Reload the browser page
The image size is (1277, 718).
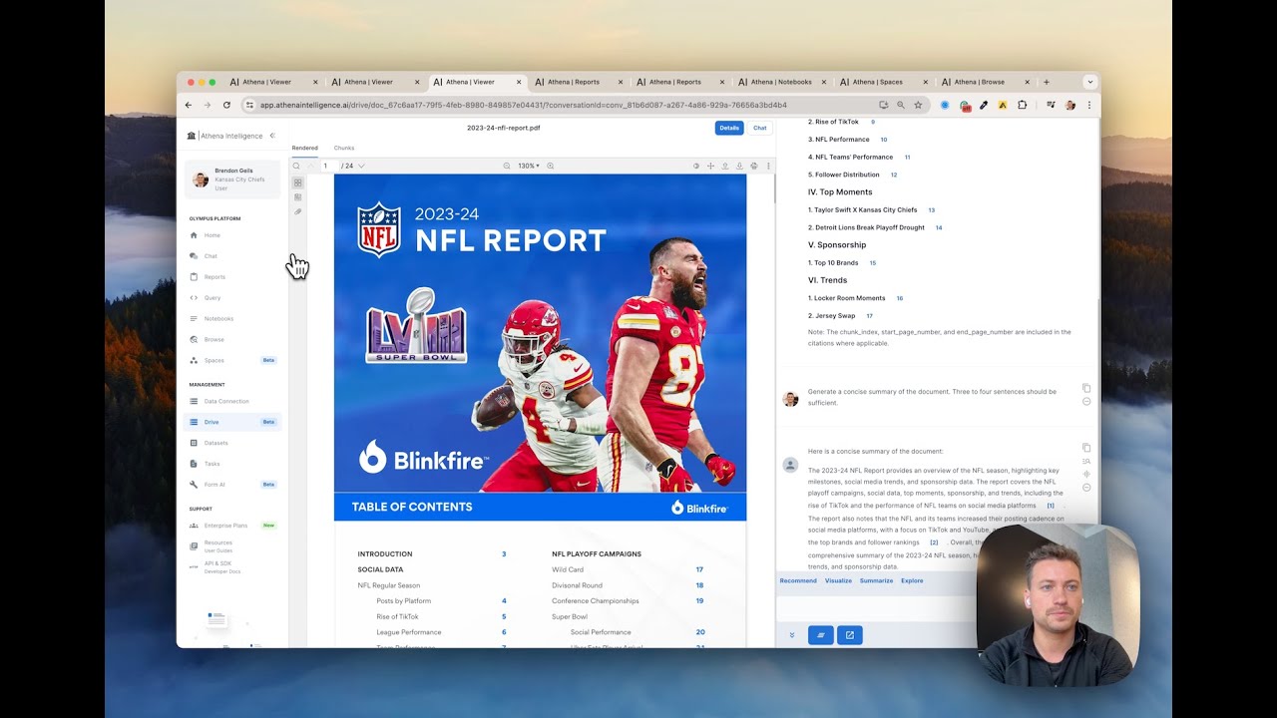pyautogui.click(x=226, y=105)
